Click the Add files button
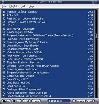The width and height of the screenshot is (99, 104). point(6,101)
